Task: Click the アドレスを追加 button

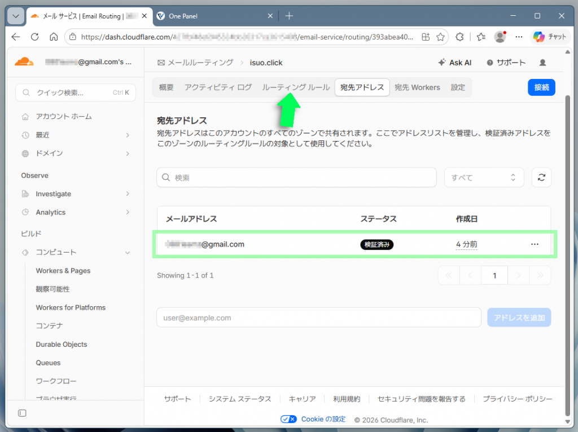Action: 519,318
